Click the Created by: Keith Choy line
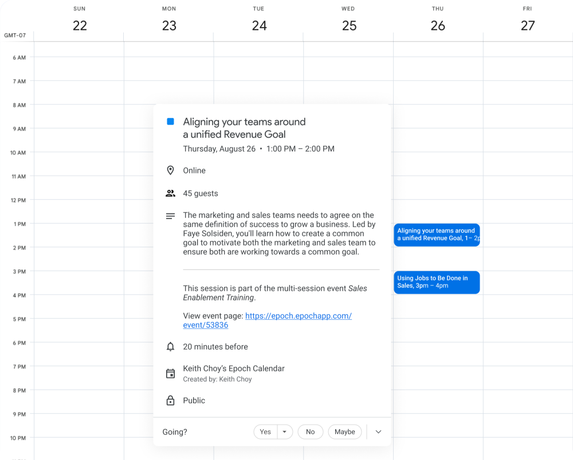 [x=217, y=379]
